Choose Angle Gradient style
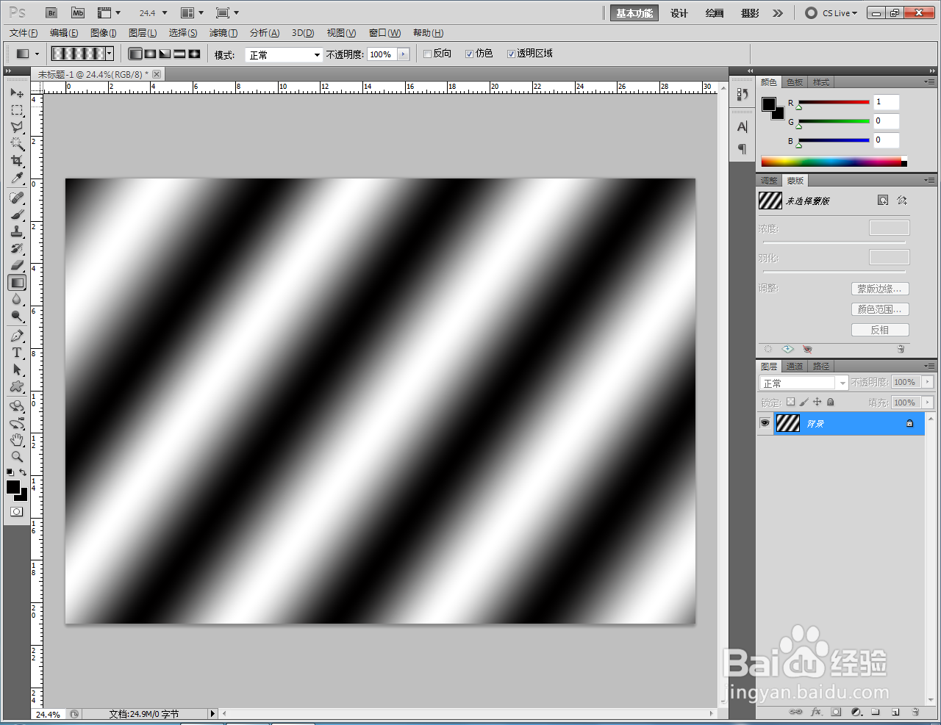The image size is (941, 725). coord(165,54)
